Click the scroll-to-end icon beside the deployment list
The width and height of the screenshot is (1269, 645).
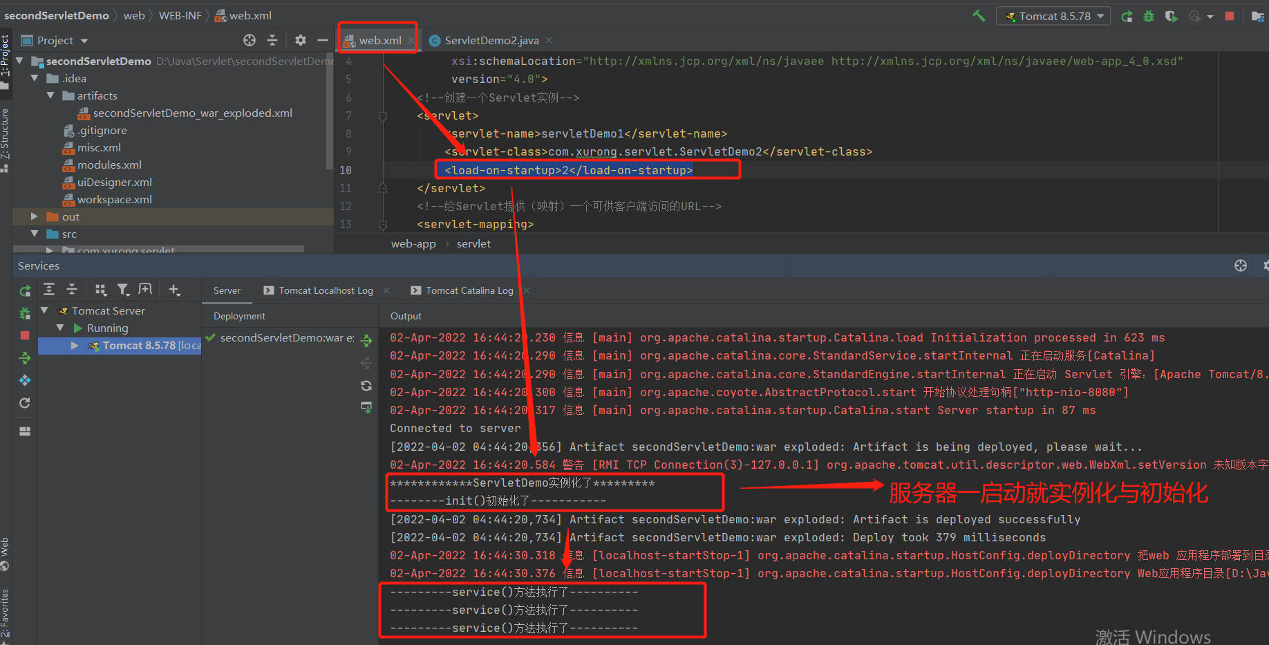click(x=366, y=407)
